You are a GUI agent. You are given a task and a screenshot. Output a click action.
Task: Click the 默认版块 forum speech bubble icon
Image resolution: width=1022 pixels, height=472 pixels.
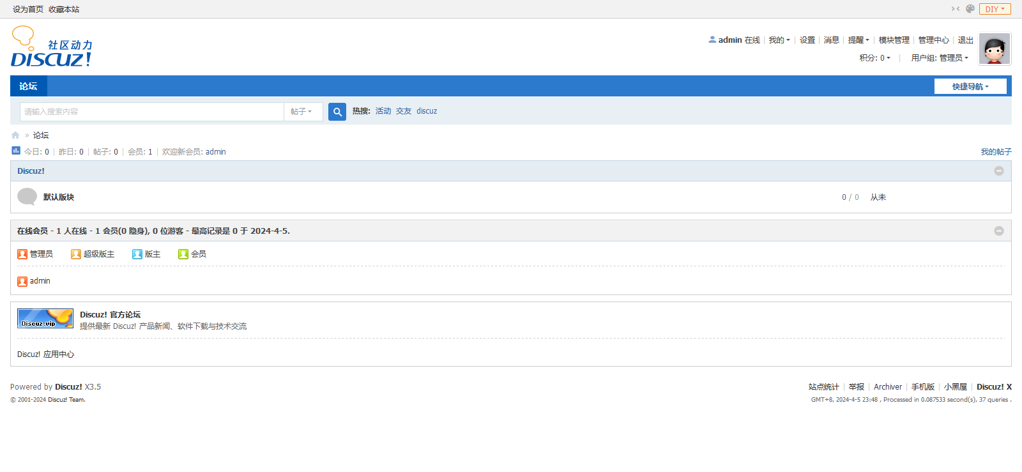(27, 197)
